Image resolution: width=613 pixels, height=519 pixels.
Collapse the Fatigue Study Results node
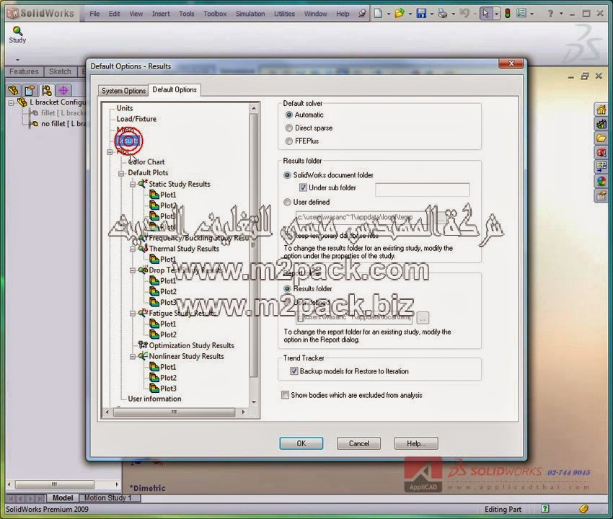click(133, 313)
